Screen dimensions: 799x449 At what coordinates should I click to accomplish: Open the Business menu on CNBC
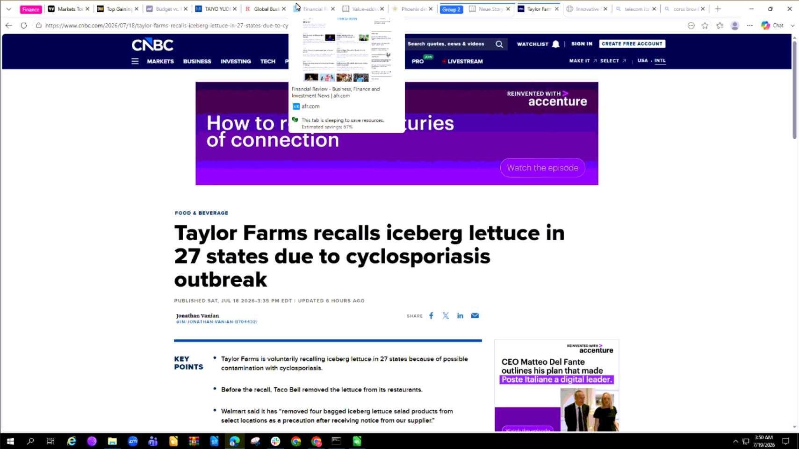pyautogui.click(x=197, y=61)
